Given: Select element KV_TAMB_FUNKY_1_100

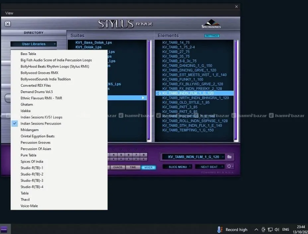Looking at the screenshot, I should (x=183, y=79).
